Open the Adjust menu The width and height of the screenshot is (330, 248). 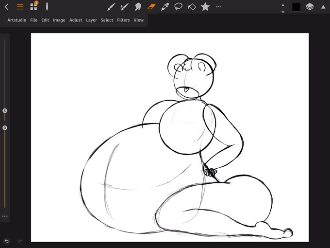click(x=76, y=20)
